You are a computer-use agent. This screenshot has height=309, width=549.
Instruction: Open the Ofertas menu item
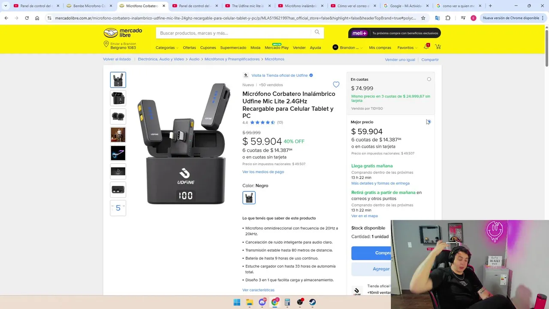coord(189,48)
